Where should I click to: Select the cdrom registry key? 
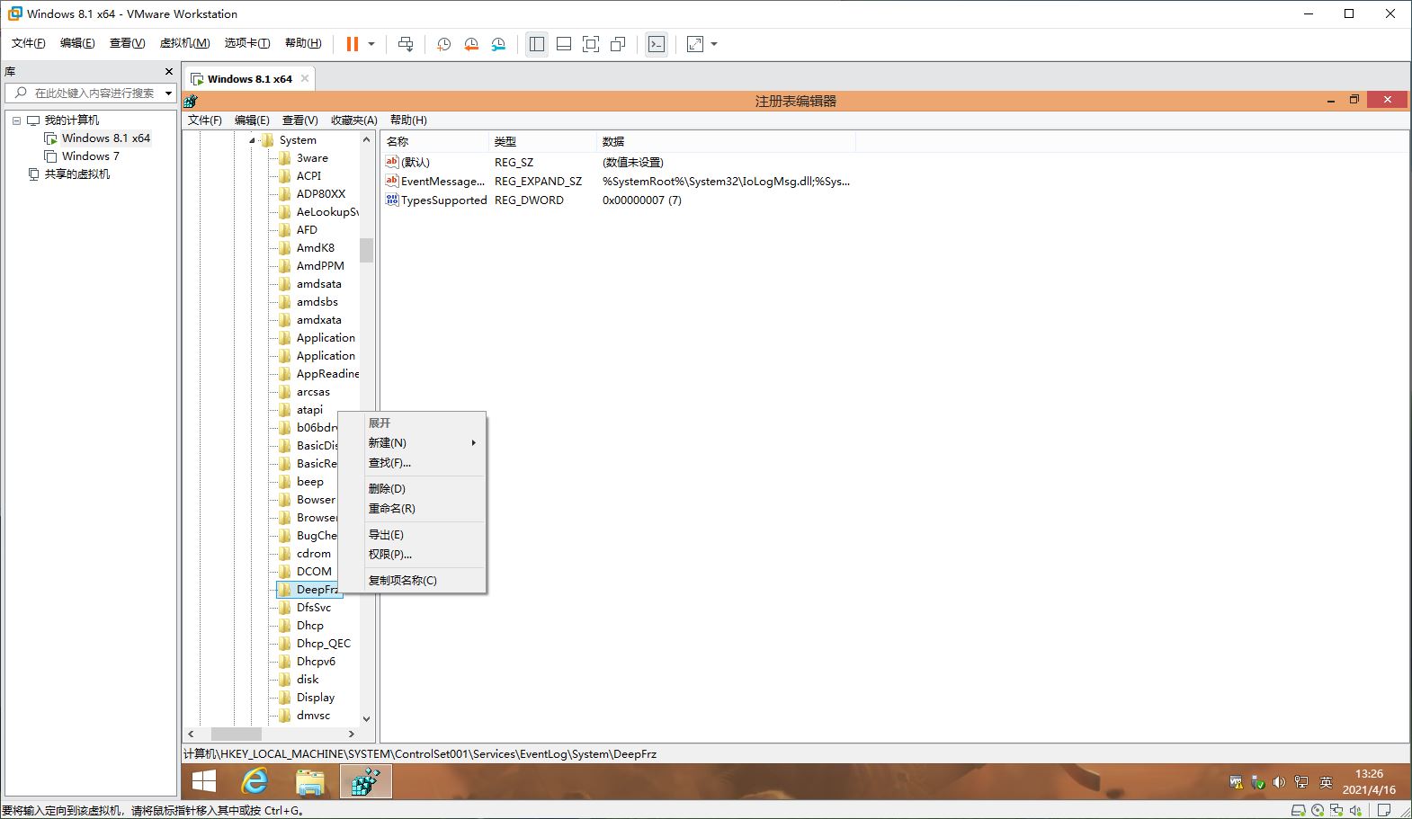tap(314, 554)
